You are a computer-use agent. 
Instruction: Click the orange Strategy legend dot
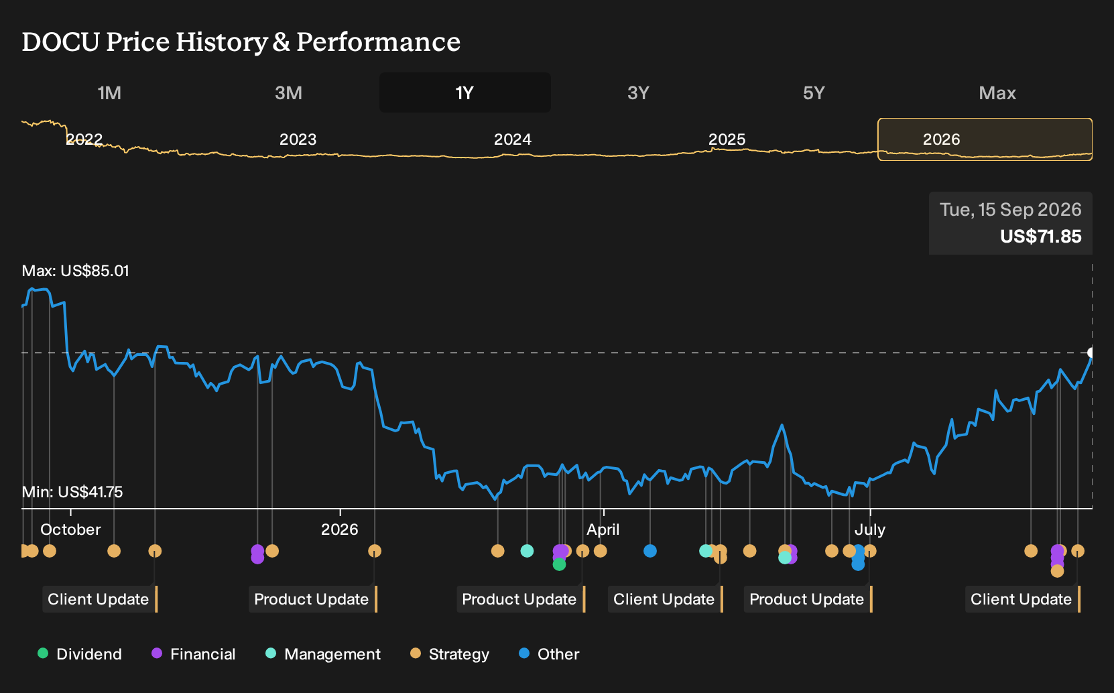point(416,653)
